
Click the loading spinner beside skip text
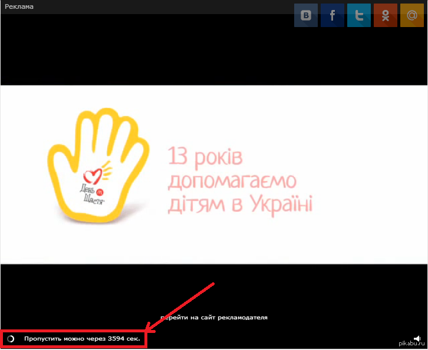click(11, 339)
